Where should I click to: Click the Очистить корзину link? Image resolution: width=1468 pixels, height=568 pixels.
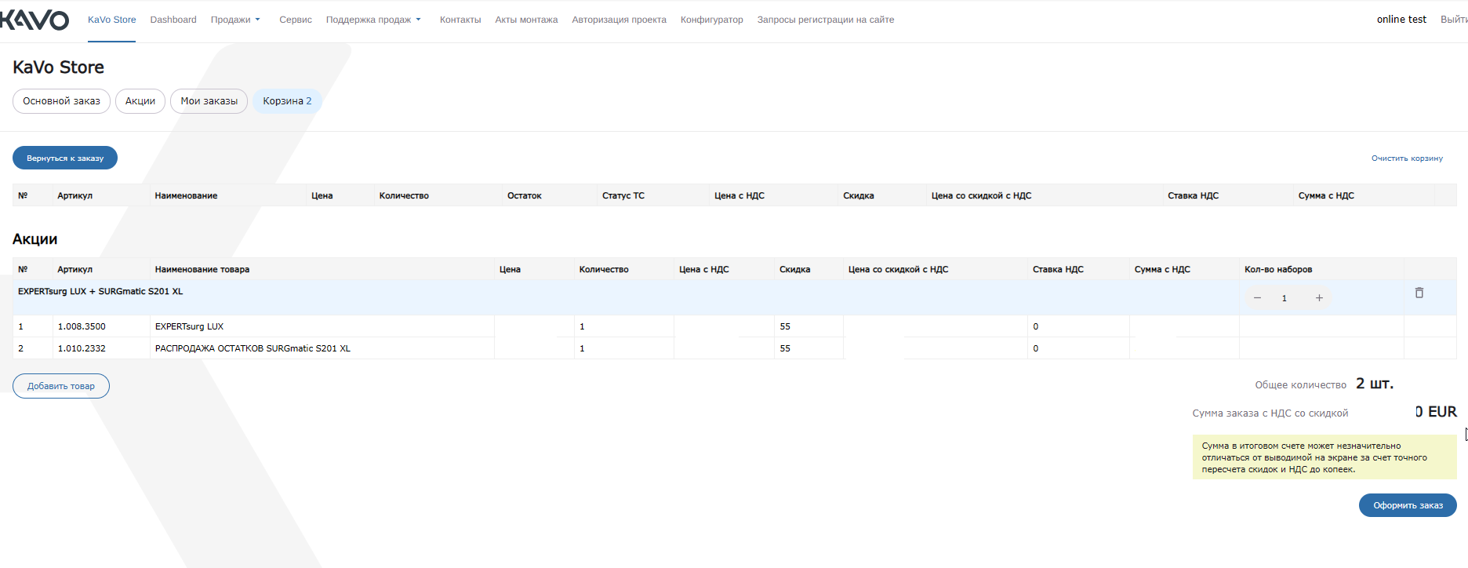coord(1407,158)
